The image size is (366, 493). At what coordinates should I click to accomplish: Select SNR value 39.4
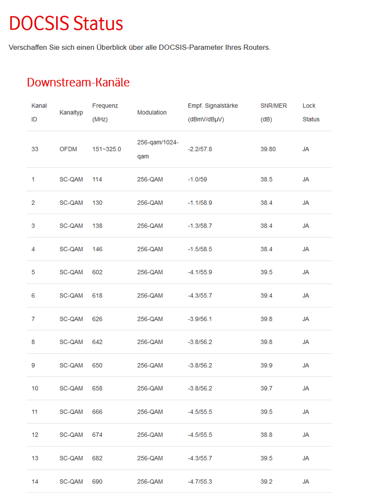pos(266,296)
